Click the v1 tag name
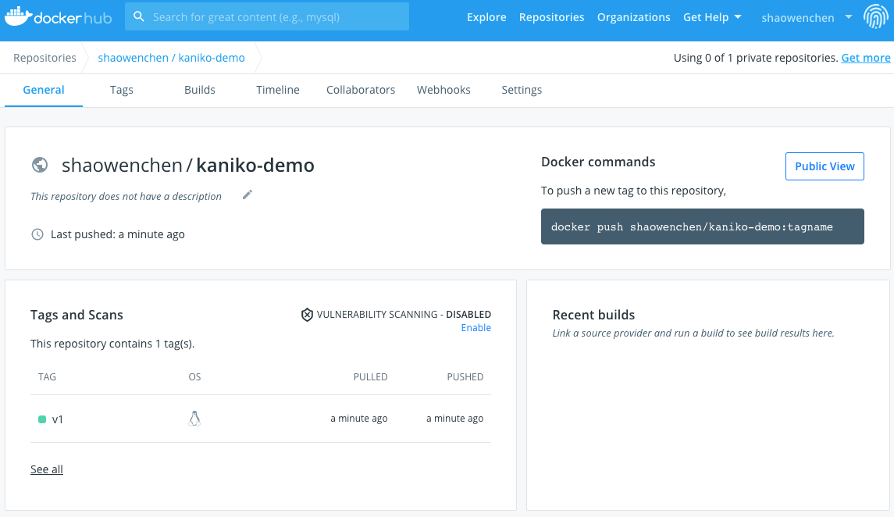This screenshot has width=894, height=517. 58,419
